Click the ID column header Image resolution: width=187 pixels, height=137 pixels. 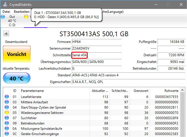click(x=14, y=91)
